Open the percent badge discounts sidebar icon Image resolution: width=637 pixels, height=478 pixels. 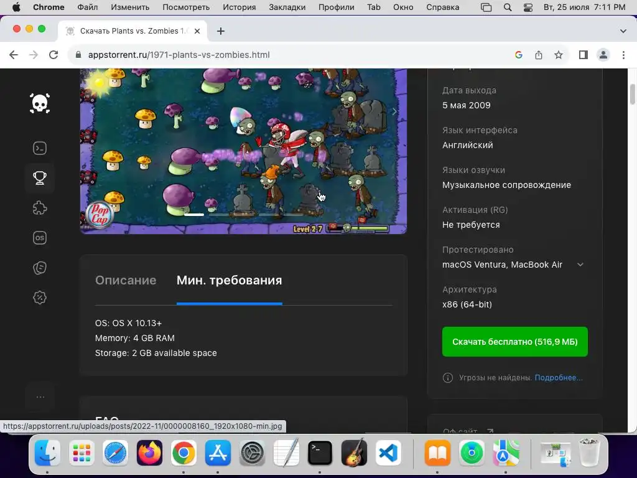40,298
